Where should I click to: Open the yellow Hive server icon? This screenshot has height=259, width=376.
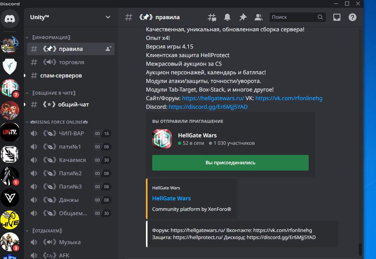[x=10, y=220]
